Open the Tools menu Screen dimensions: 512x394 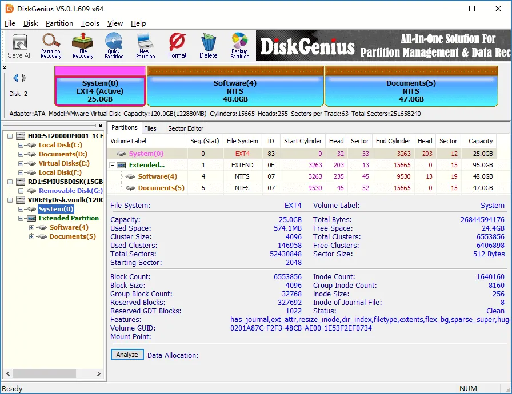click(90, 23)
